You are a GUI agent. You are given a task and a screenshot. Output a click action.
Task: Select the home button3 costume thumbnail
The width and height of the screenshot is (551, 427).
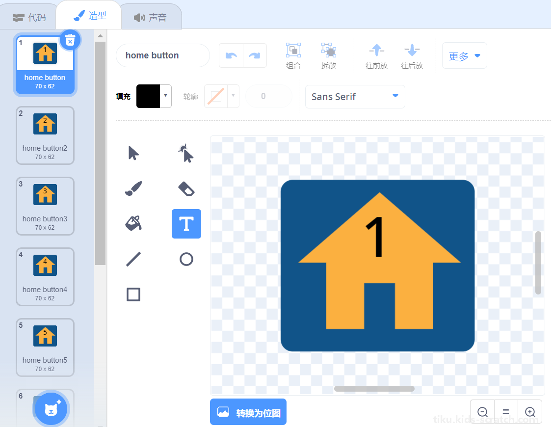coord(45,206)
